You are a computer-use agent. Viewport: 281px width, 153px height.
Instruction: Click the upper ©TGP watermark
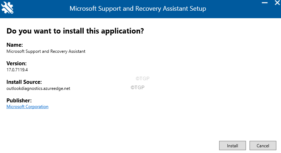click(143, 78)
